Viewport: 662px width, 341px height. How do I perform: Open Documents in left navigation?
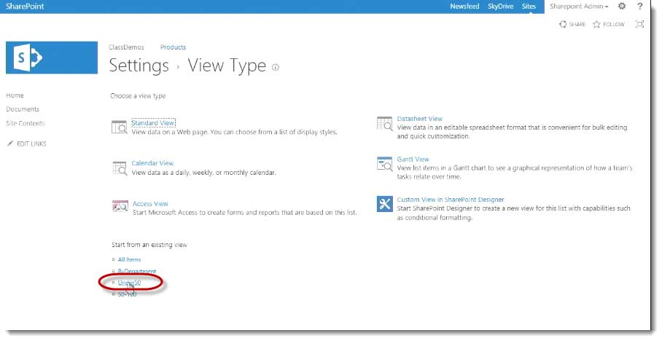(23, 109)
